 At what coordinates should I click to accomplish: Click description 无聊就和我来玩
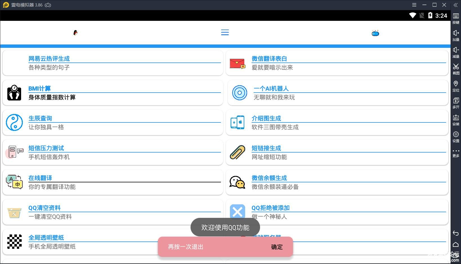pos(274,97)
